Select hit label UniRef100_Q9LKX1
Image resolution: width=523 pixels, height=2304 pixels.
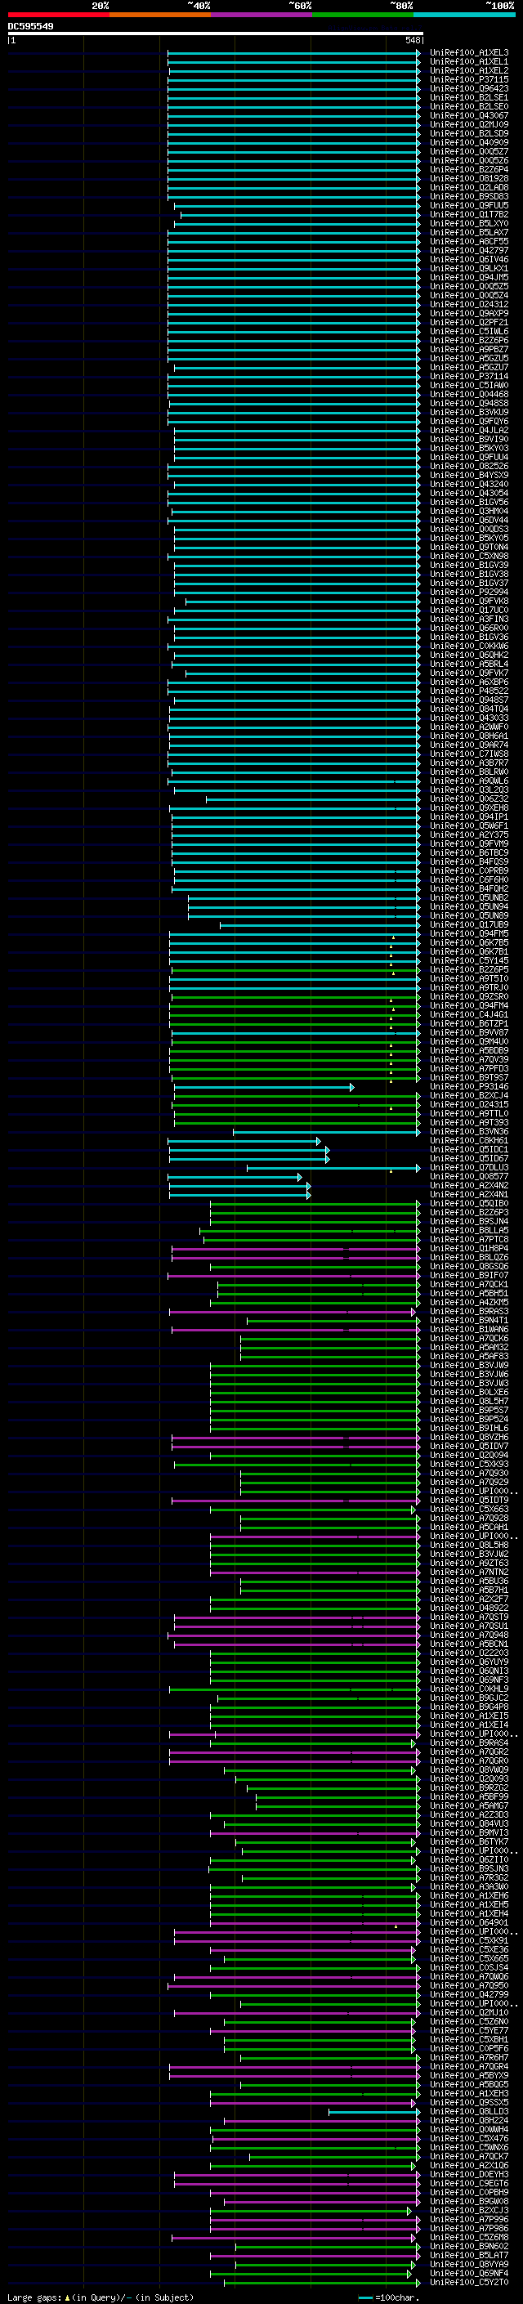click(x=469, y=268)
